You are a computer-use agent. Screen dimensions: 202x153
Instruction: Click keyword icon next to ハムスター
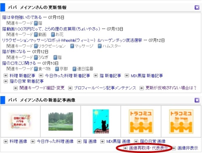[x=99, y=46]
